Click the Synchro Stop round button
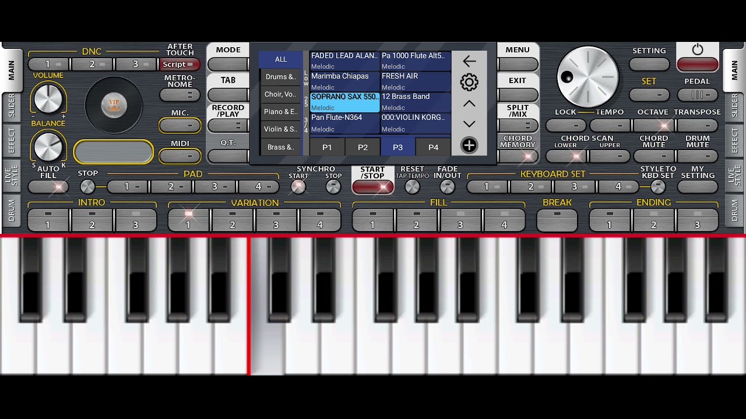 333,187
